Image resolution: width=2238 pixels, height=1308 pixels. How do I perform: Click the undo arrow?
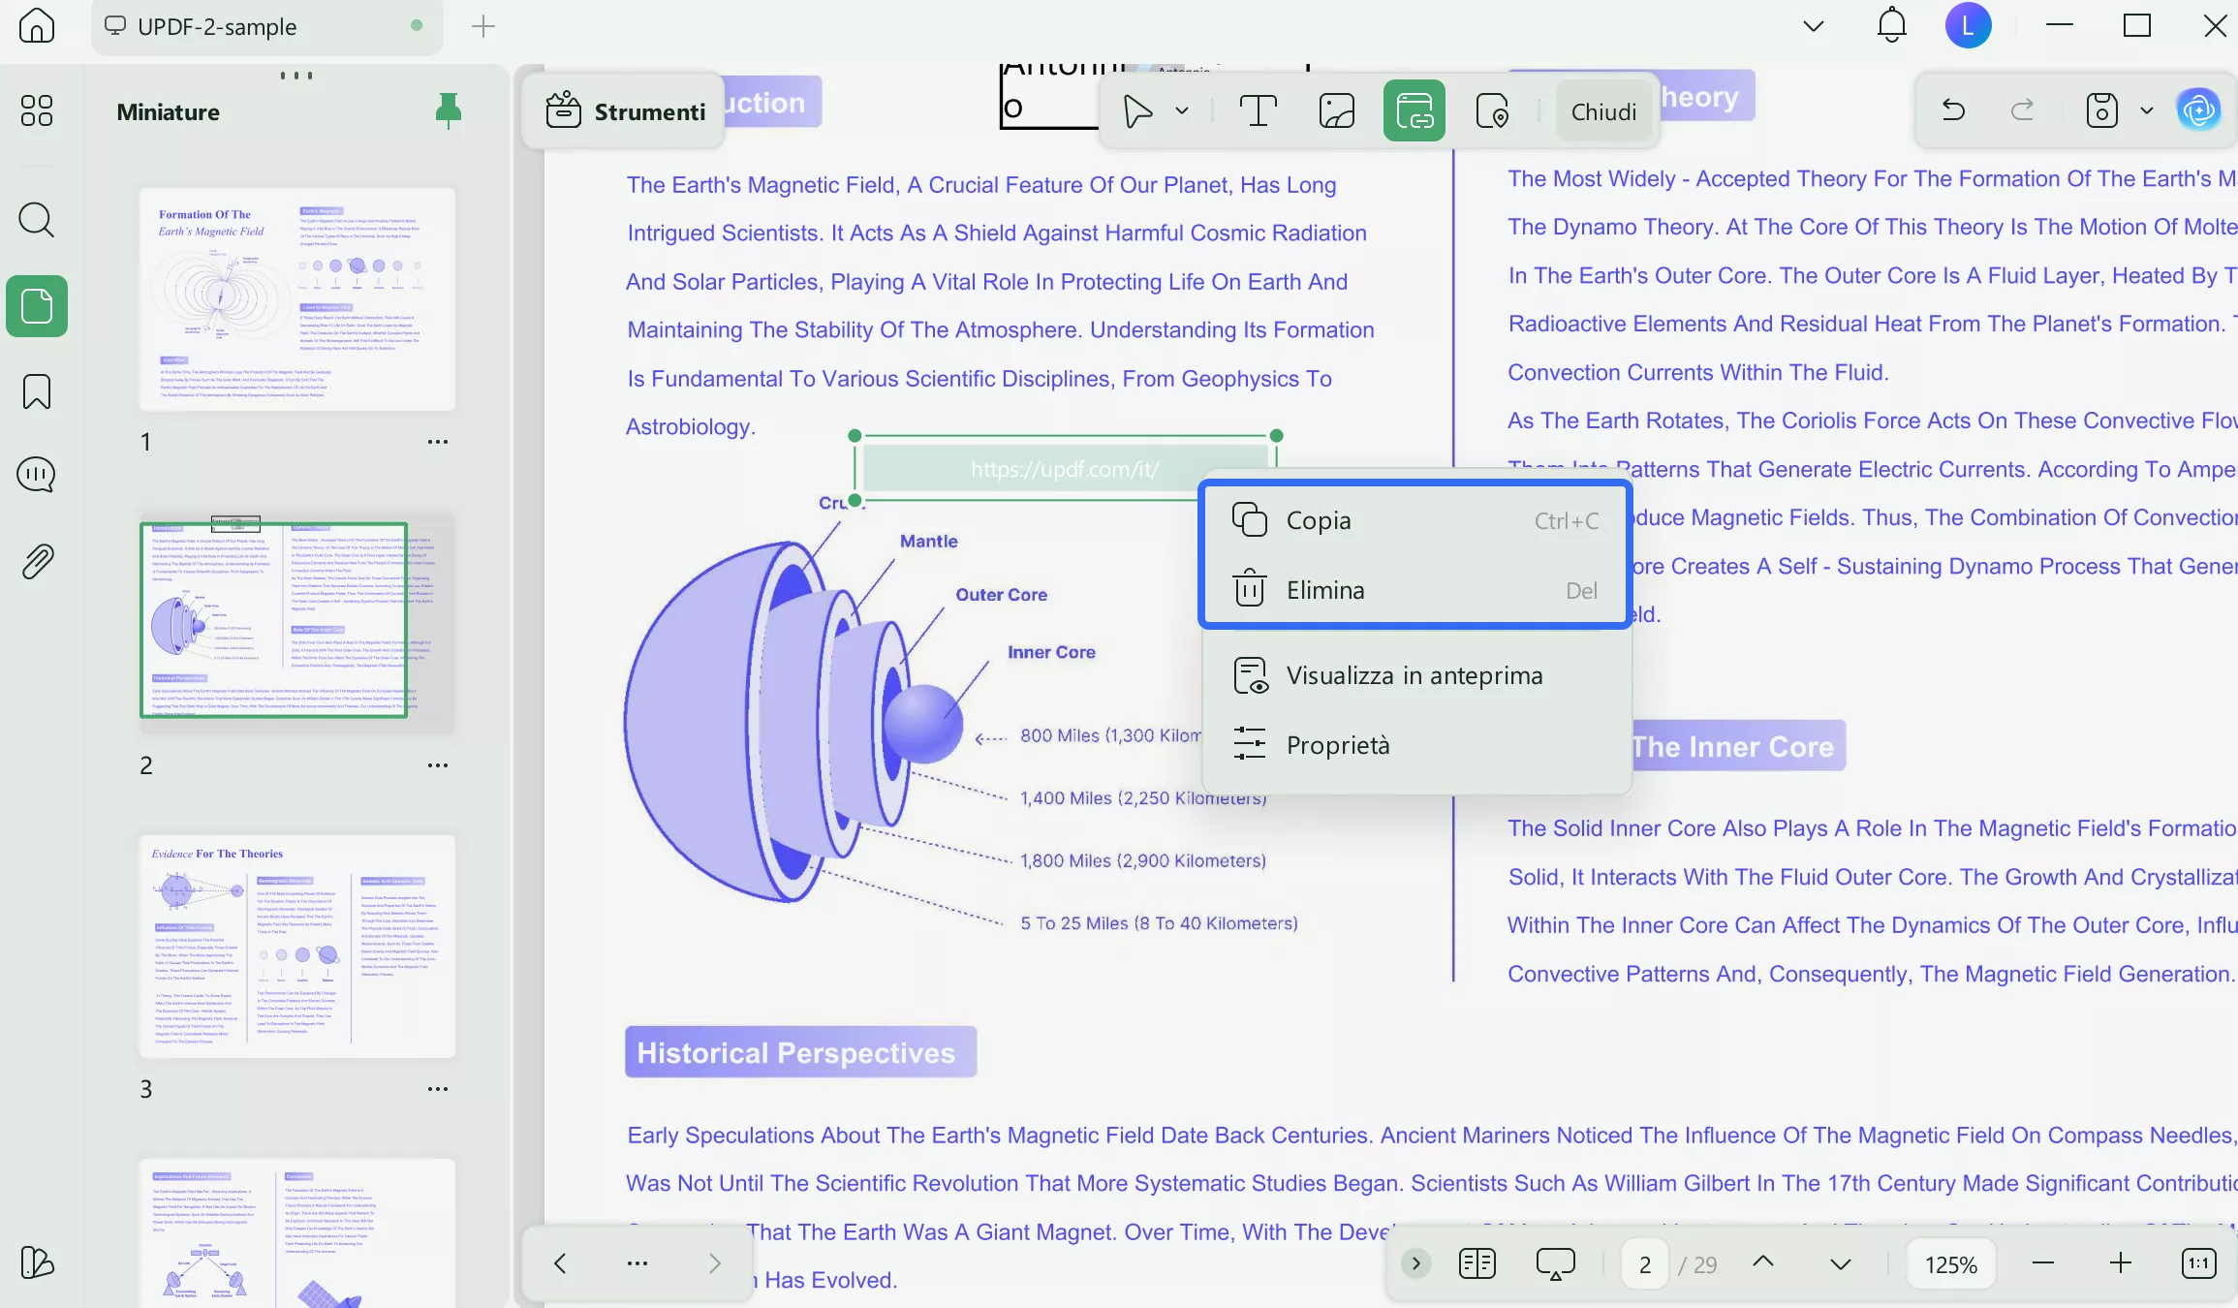click(x=1953, y=111)
